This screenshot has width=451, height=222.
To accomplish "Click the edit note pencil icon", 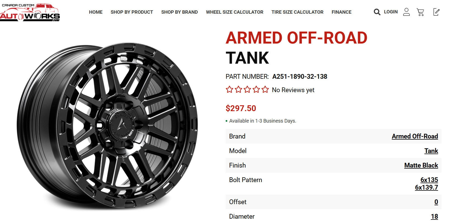I will pos(436,12).
